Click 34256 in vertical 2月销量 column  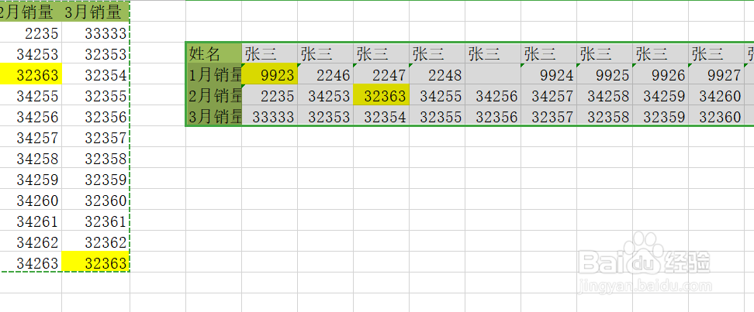tap(31, 116)
